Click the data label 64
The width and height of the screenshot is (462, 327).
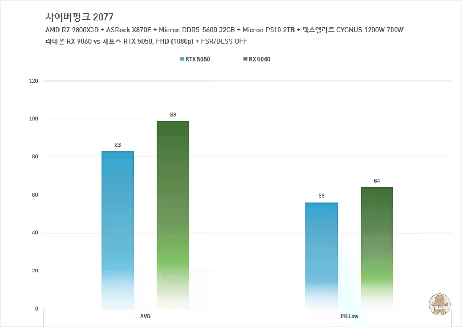point(377,181)
